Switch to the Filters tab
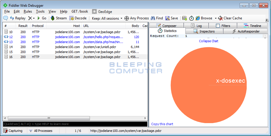Image resolution: width=271 pixels, height=136 pixels. click(x=223, y=25)
